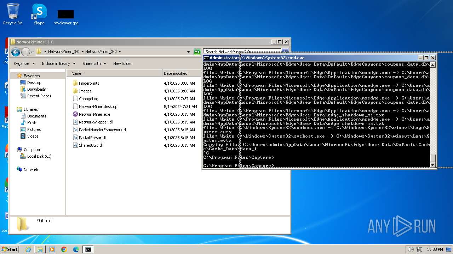Open the Music library
The width and height of the screenshot is (453, 254).
[32, 123]
